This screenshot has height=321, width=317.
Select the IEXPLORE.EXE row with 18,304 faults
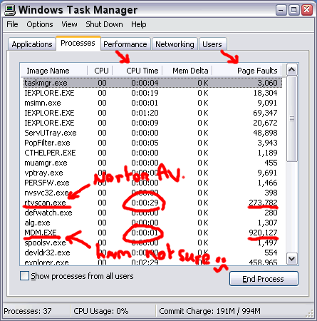coord(152,93)
